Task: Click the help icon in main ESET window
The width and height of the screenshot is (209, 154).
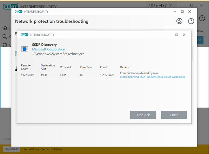Action: tap(202, 18)
